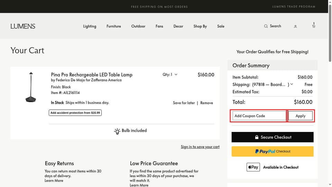Open the Shop By menu
Screen dimensions: 332x187
[x=200, y=26]
